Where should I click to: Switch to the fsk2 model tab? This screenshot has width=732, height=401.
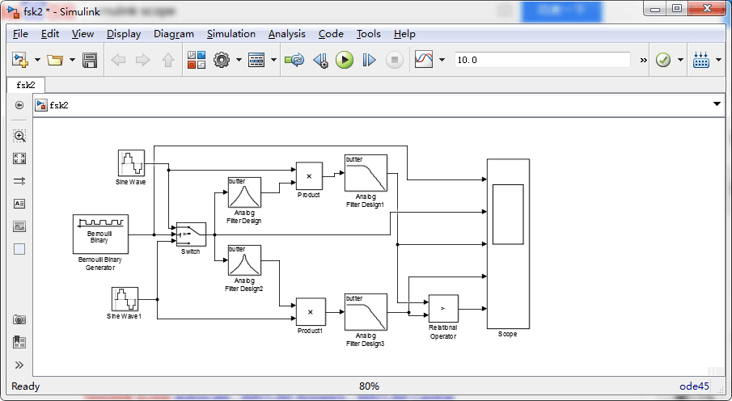(26, 85)
